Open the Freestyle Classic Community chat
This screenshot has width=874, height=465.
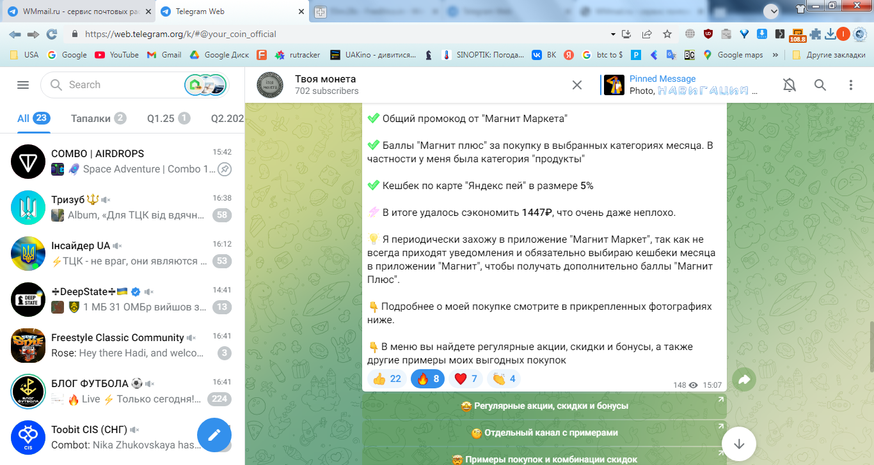point(122,346)
